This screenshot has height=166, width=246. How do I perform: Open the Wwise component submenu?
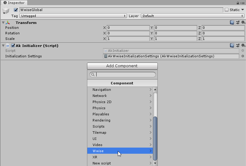[120, 151]
